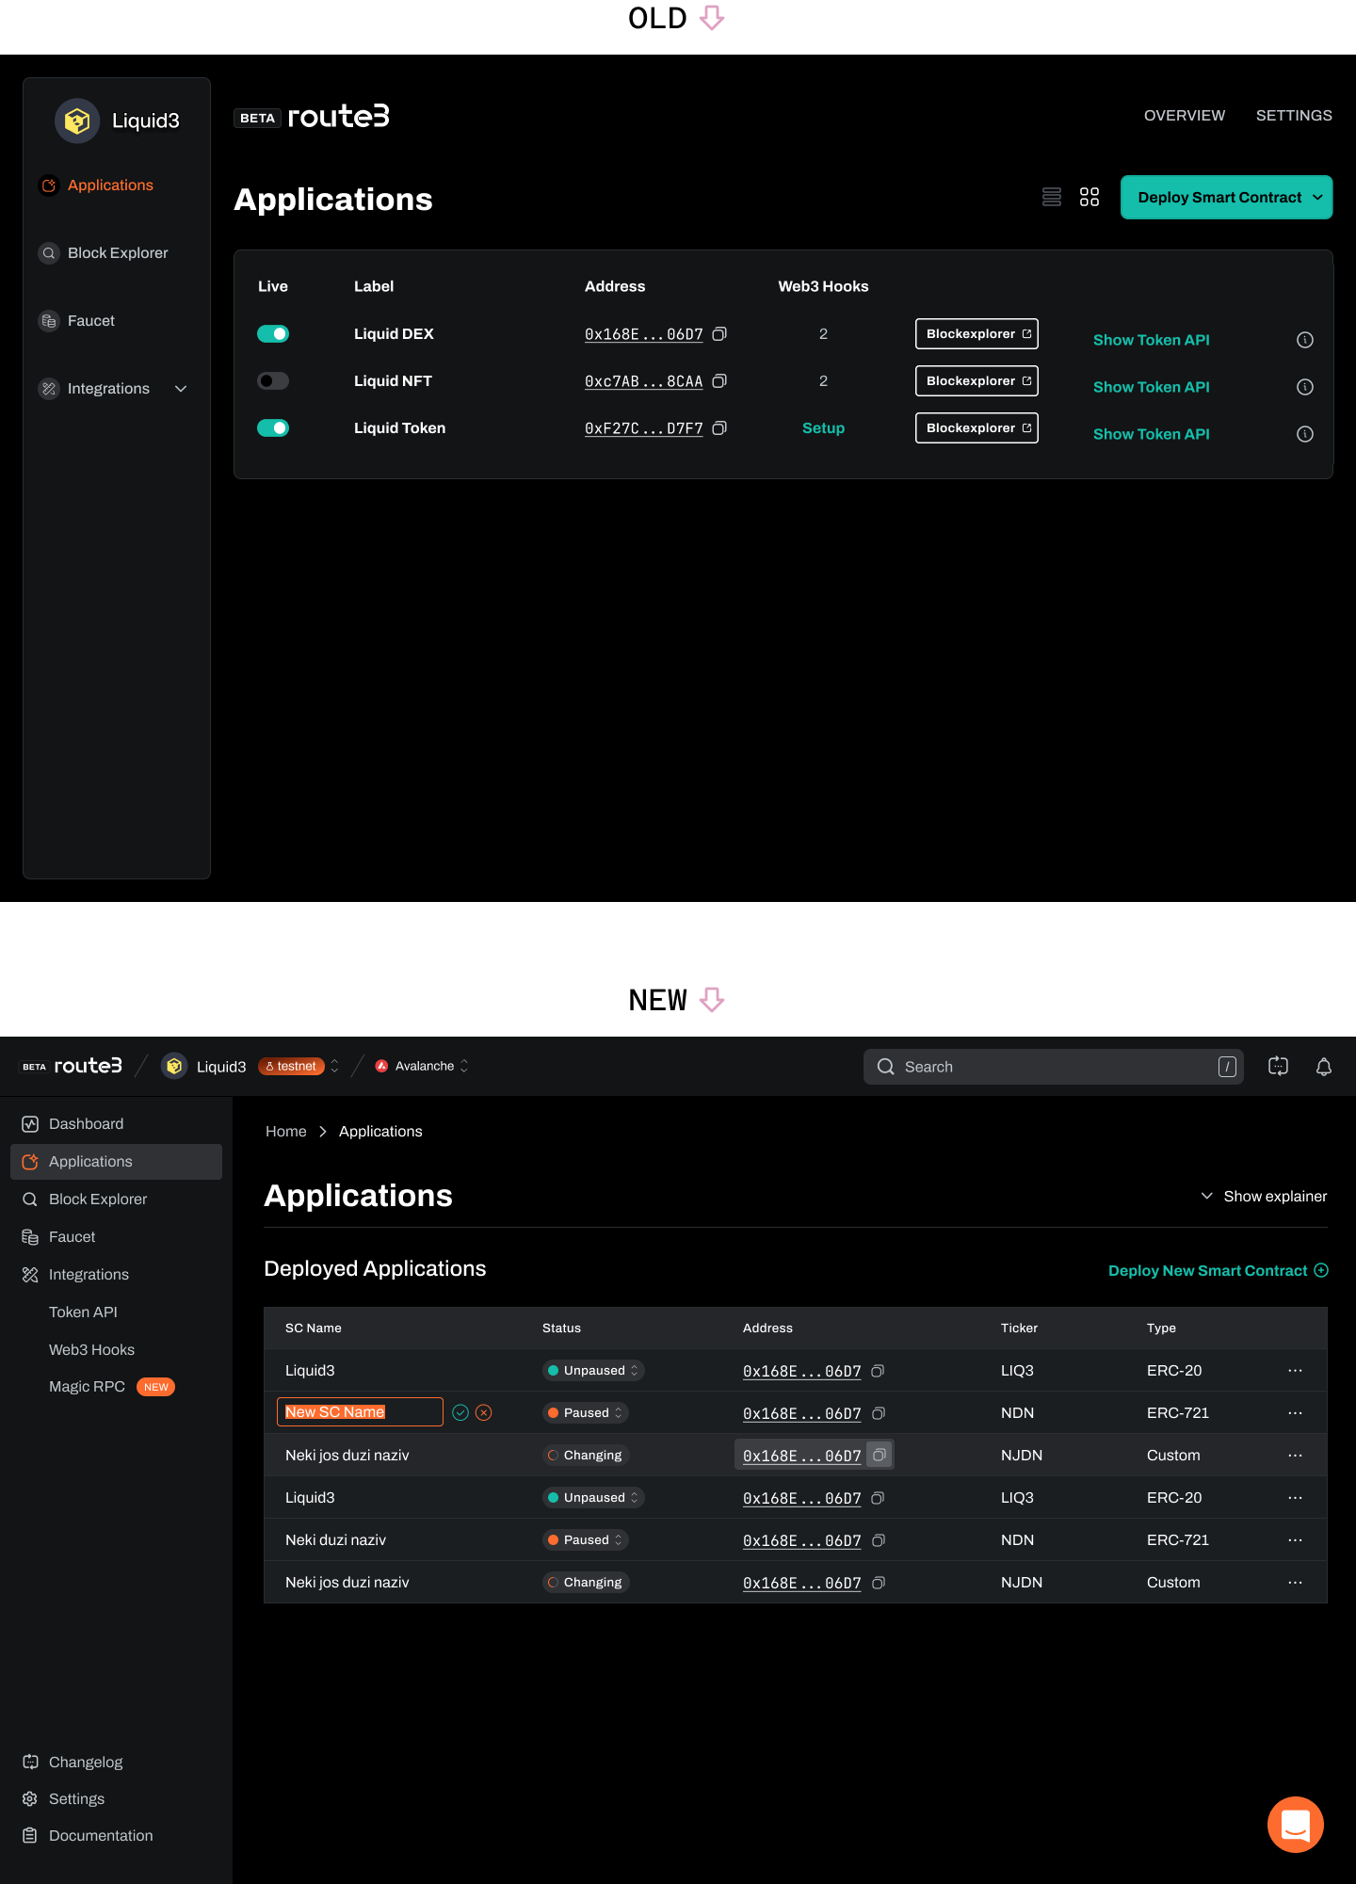Viewport: 1356px width, 1884px height.
Task: Open the SETTINGS tab in header
Action: coord(1294,116)
